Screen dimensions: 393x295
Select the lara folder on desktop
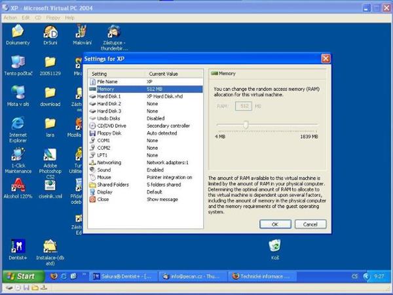[x=50, y=128]
